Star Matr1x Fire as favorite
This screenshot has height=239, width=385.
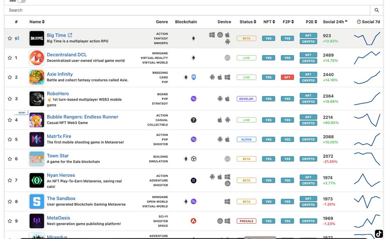(x=10, y=139)
